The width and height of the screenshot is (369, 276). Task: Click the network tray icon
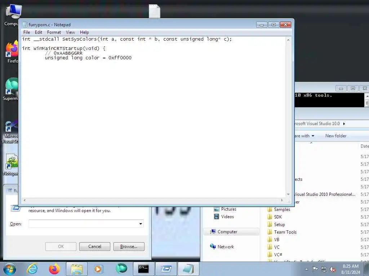[324, 269]
